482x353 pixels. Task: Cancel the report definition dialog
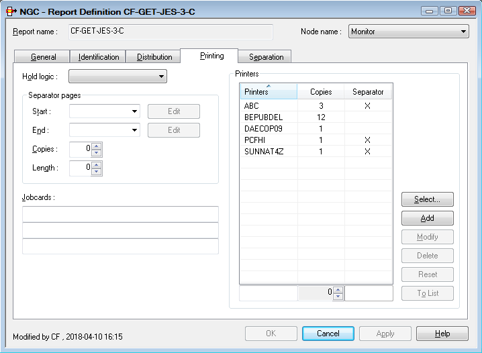point(328,334)
